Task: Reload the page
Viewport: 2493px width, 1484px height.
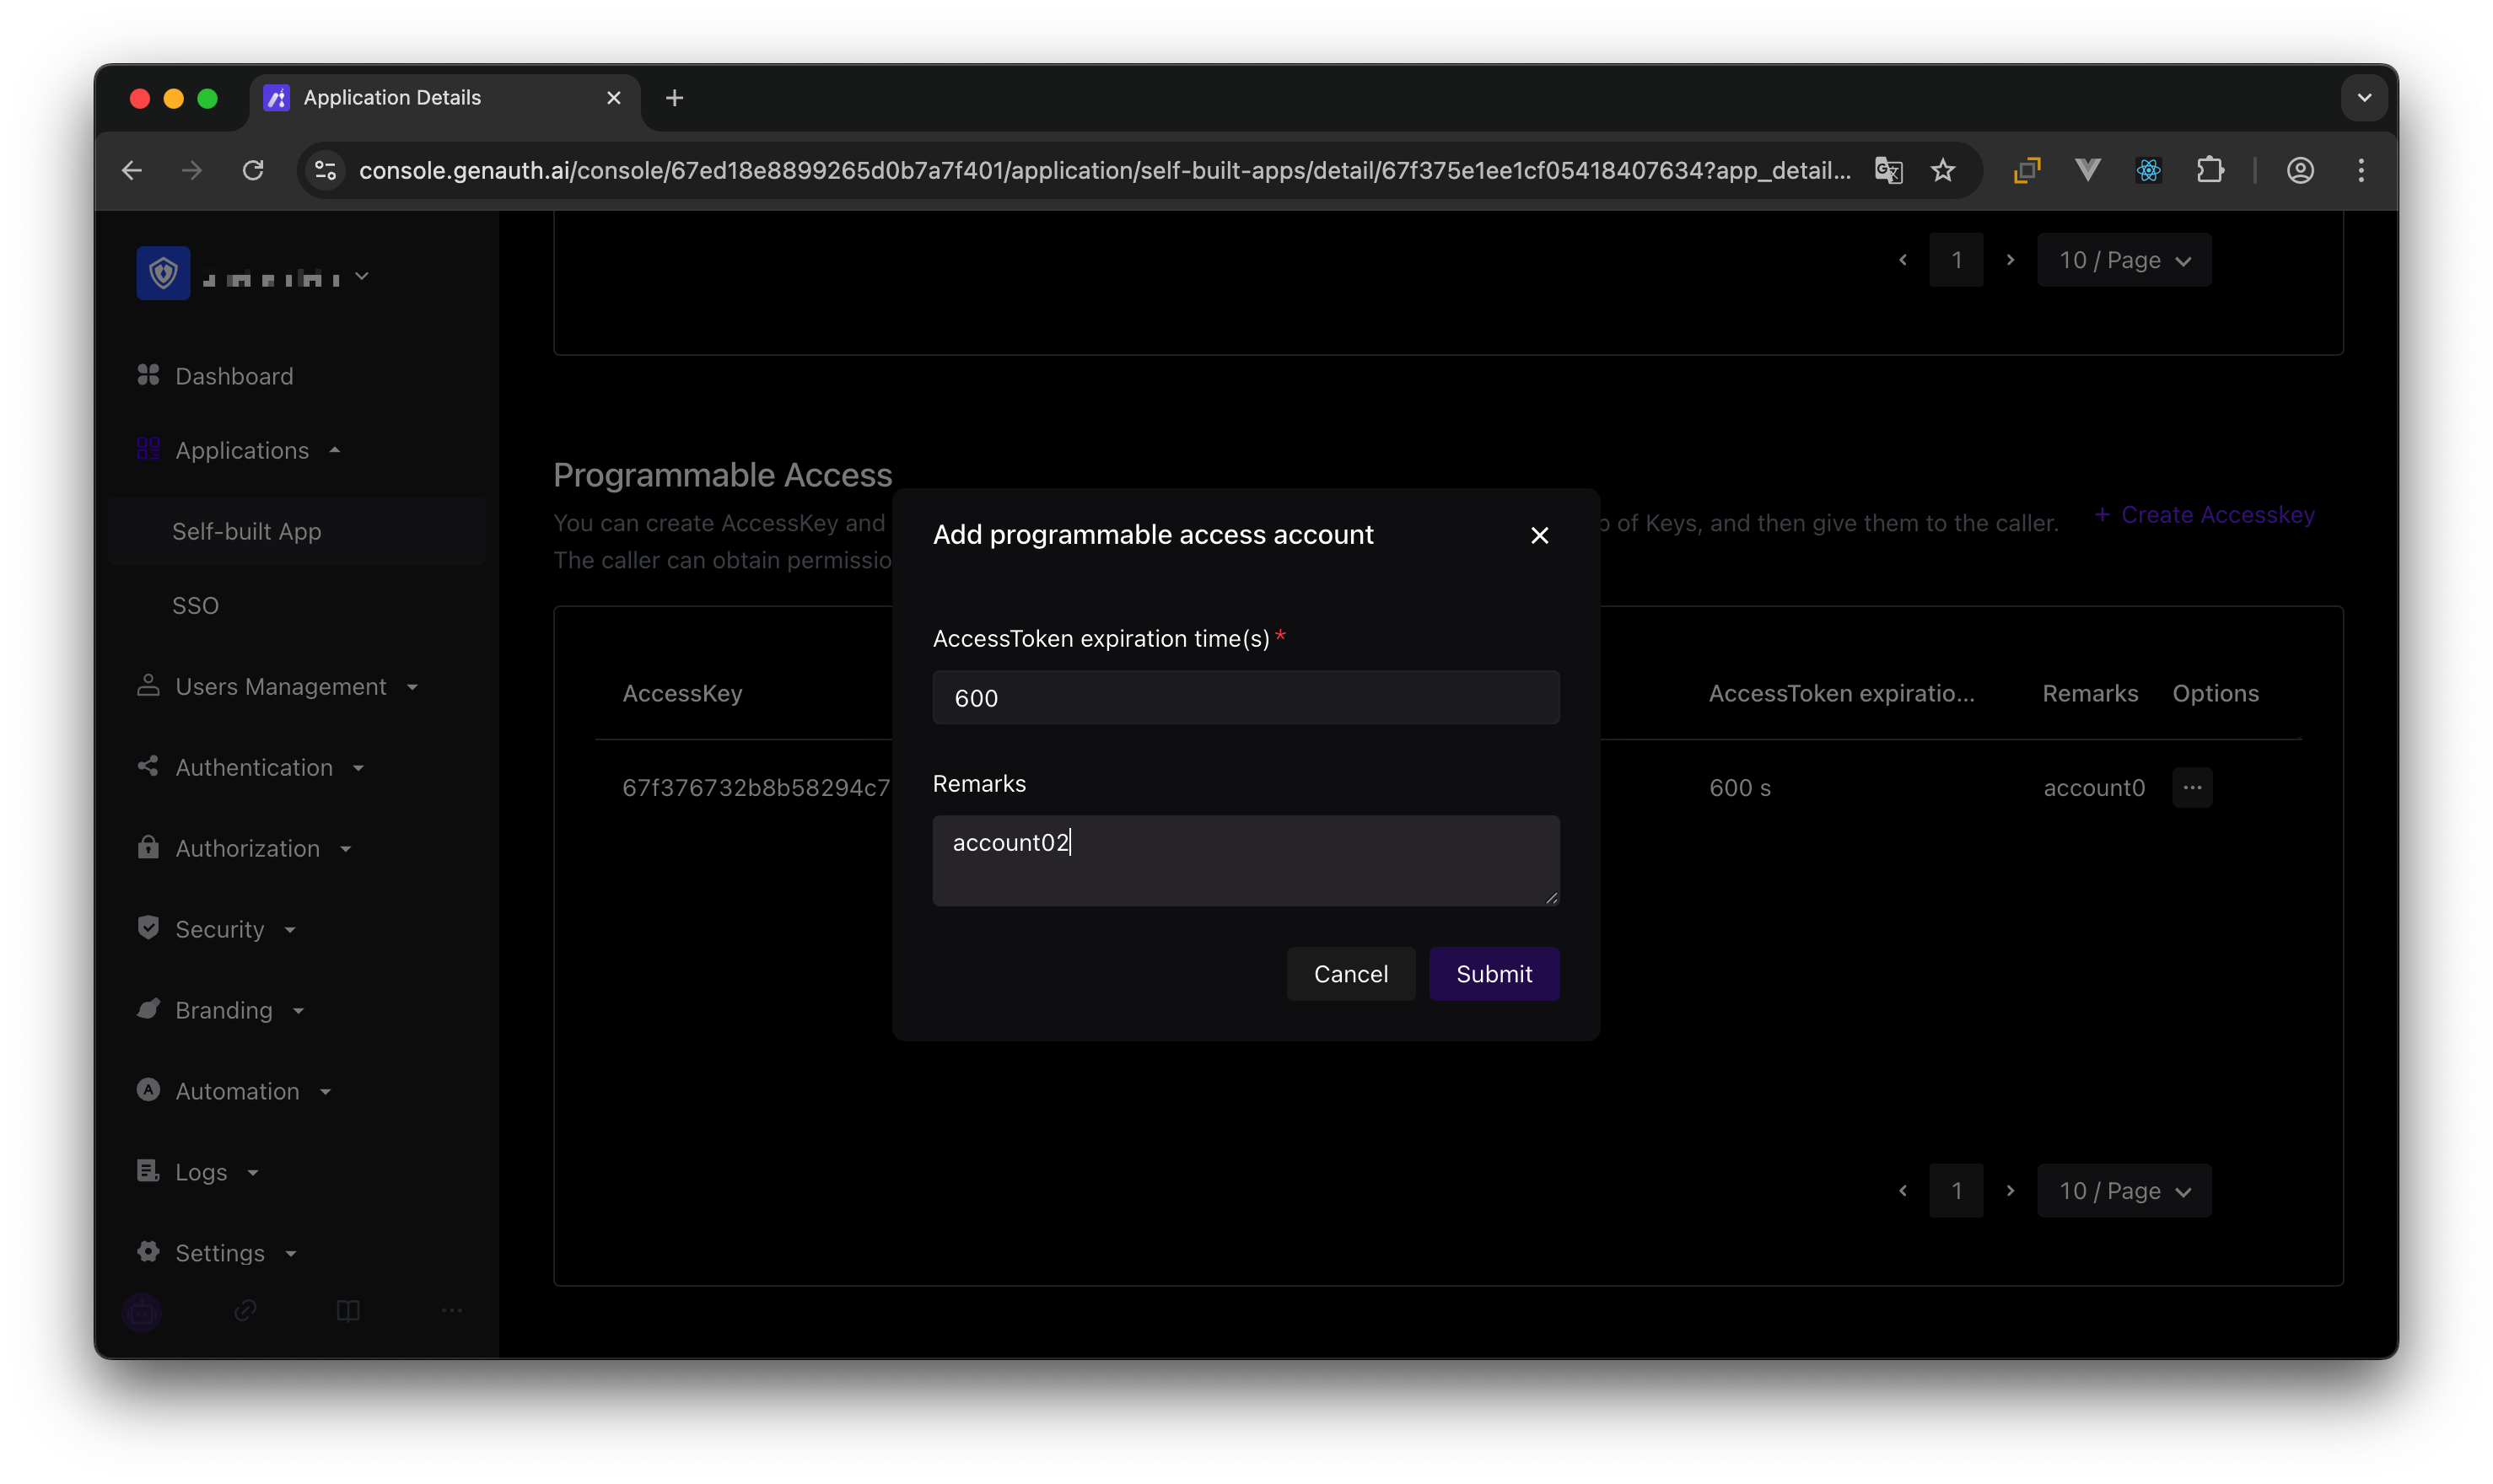Action: click(253, 170)
